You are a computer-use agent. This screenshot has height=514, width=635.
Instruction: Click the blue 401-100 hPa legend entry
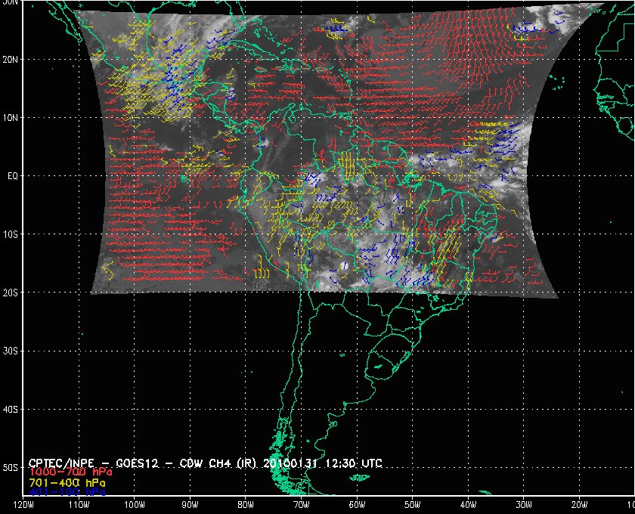click(x=67, y=491)
